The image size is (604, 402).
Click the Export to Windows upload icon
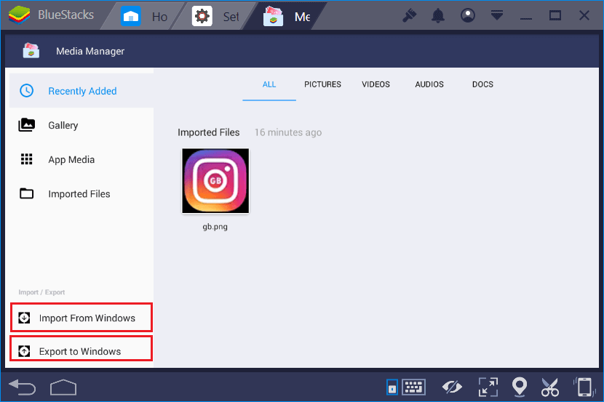[x=24, y=351]
